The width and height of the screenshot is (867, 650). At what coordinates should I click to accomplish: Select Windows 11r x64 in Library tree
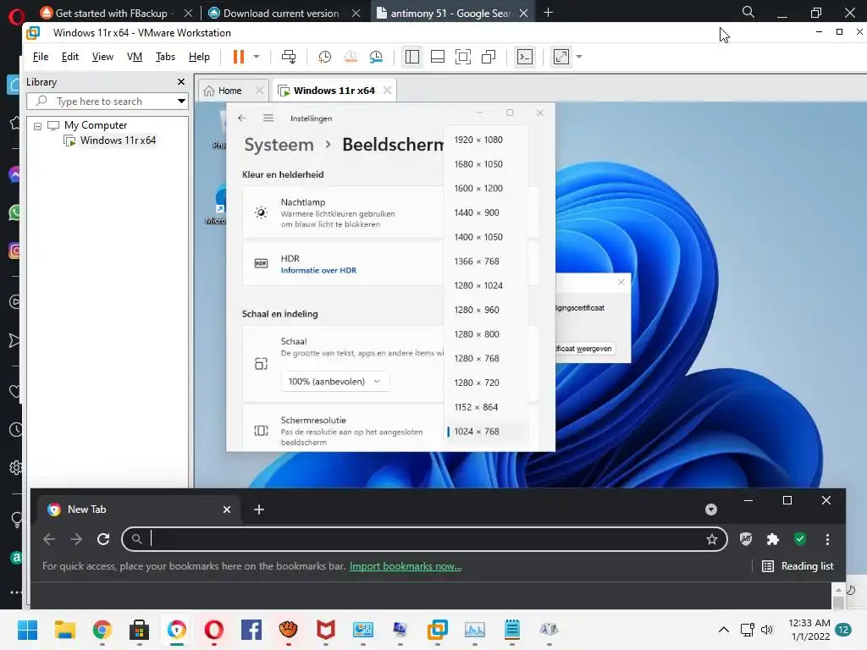(x=118, y=140)
